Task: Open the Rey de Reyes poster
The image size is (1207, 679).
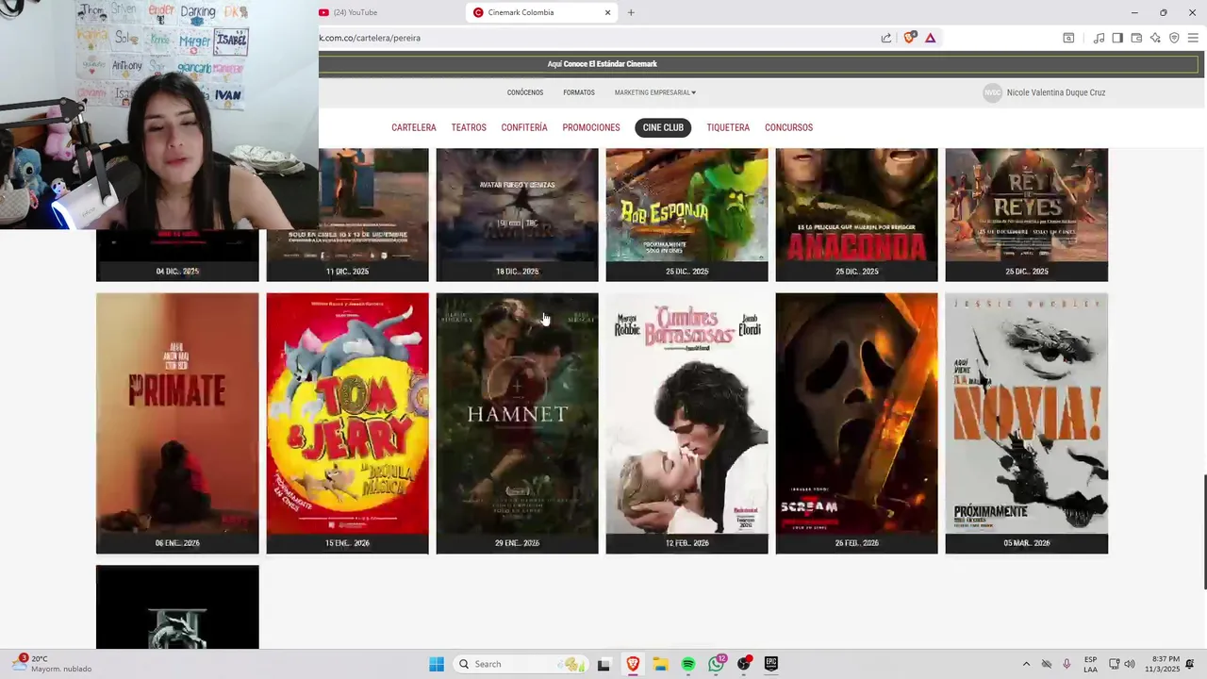Action: pyautogui.click(x=1026, y=214)
